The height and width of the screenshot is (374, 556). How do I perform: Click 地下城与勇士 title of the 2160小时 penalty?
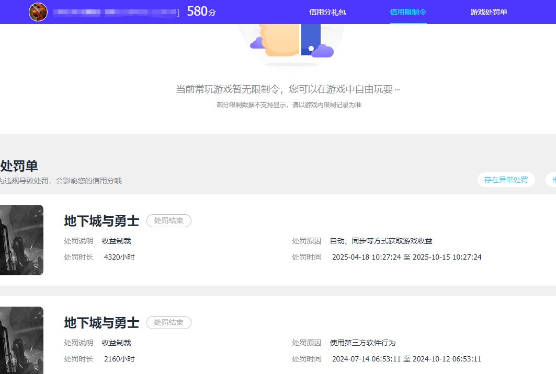click(101, 323)
